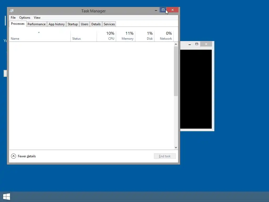Click the Task Manager title bar icon
This screenshot has width=269, height=202.
pos(12,11)
